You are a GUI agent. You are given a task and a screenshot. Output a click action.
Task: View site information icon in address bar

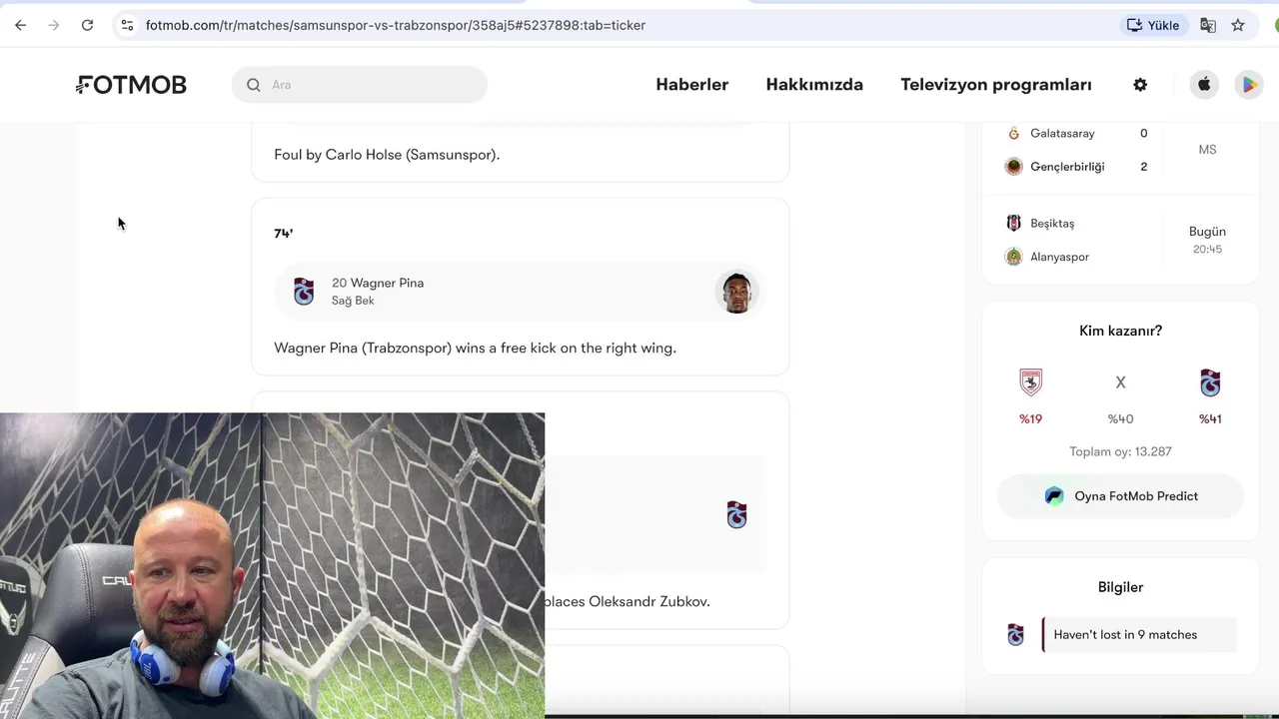click(x=127, y=25)
